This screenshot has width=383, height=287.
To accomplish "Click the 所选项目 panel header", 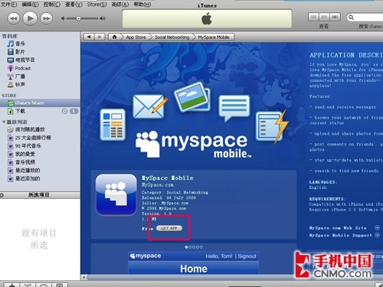I will tap(40, 195).
